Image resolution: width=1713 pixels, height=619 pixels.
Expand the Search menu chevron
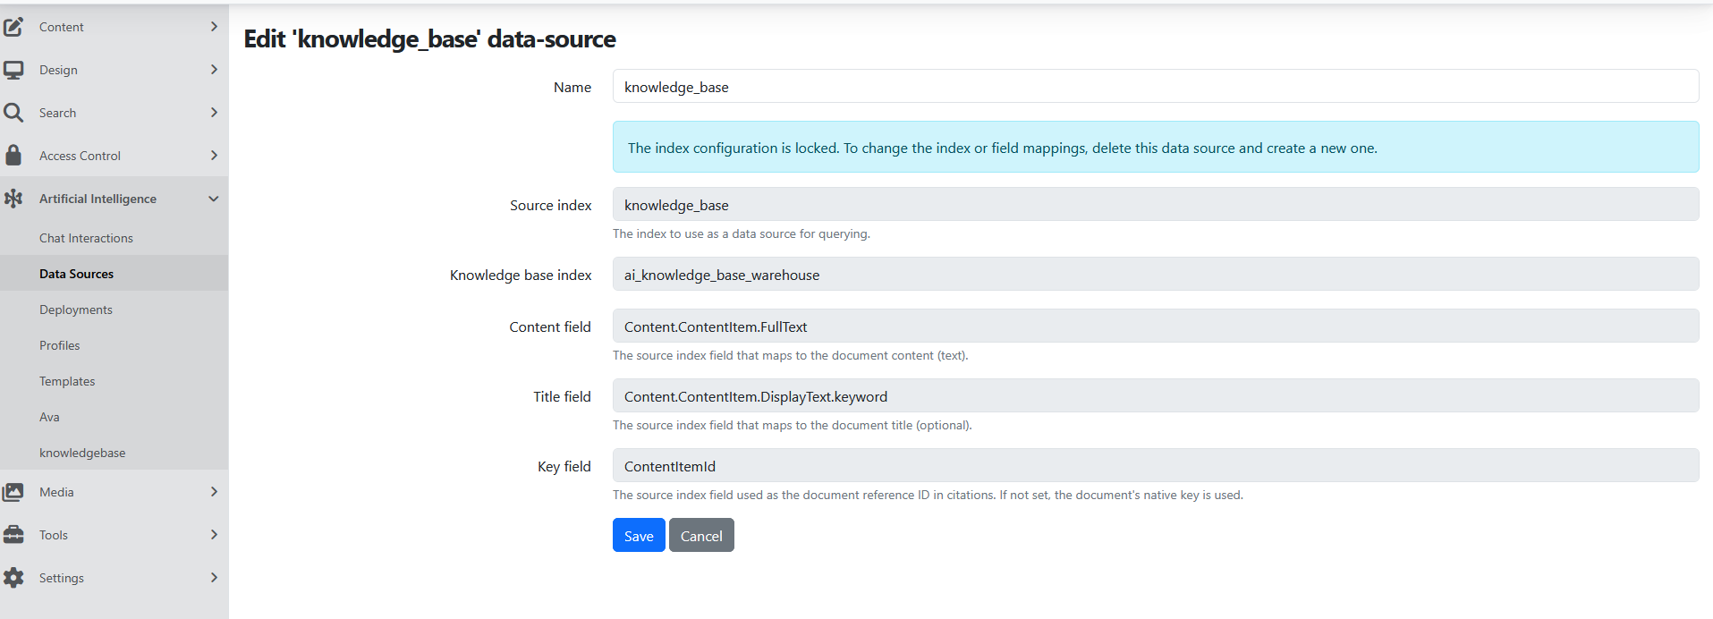[x=214, y=113]
